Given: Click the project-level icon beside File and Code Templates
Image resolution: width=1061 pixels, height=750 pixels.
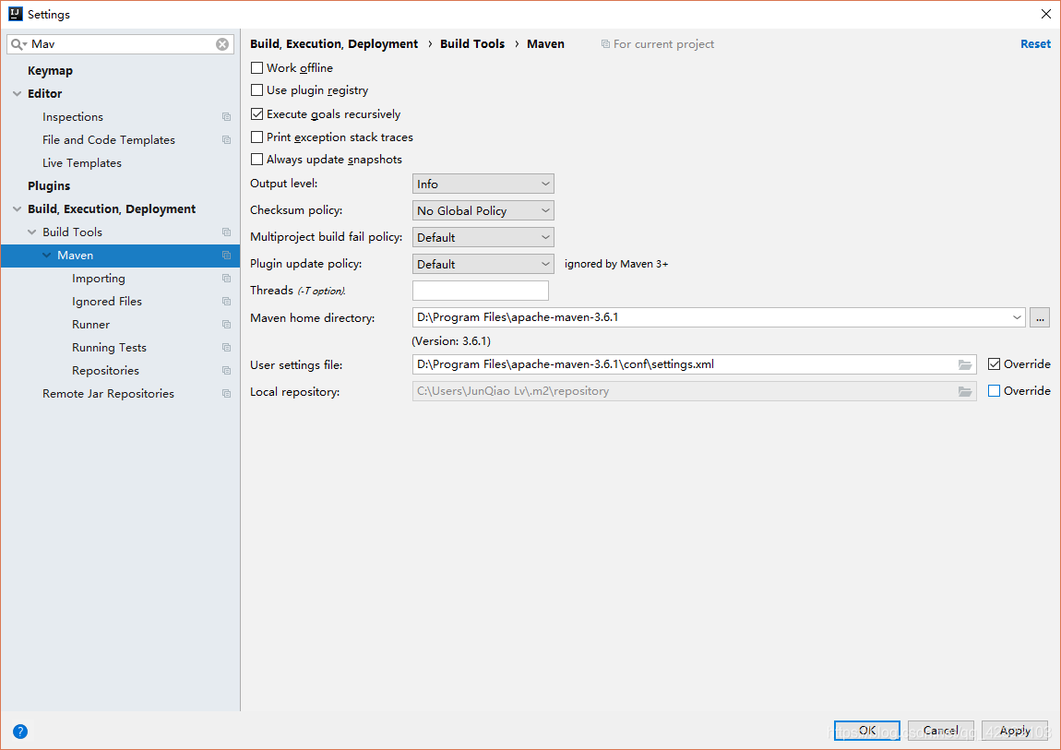Looking at the screenshot, I should (227, 140).
